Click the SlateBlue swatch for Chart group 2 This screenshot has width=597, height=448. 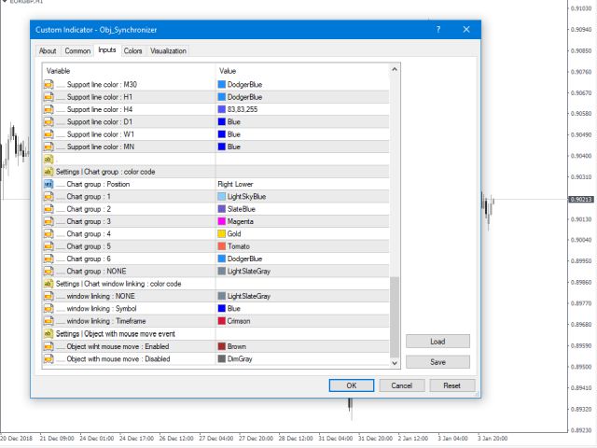[x=222, y=209]
